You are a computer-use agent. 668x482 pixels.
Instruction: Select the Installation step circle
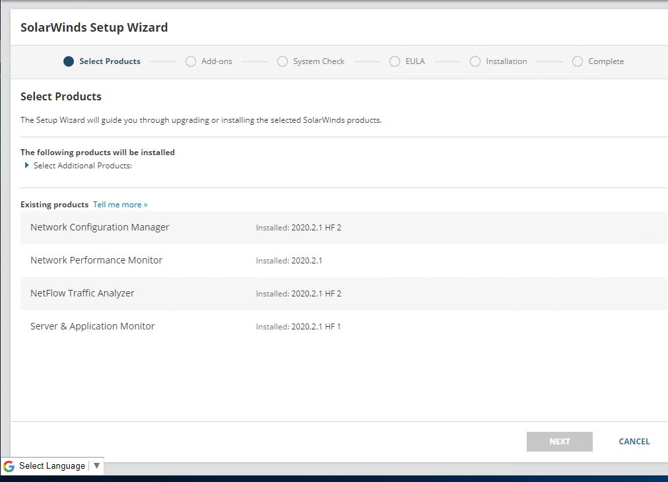[x=475, y=61]
